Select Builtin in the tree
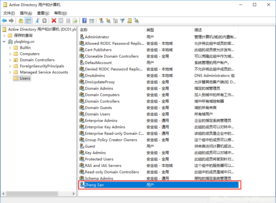Screen dimensions: 276x203 pyautogui.click(x=25, y=48)
